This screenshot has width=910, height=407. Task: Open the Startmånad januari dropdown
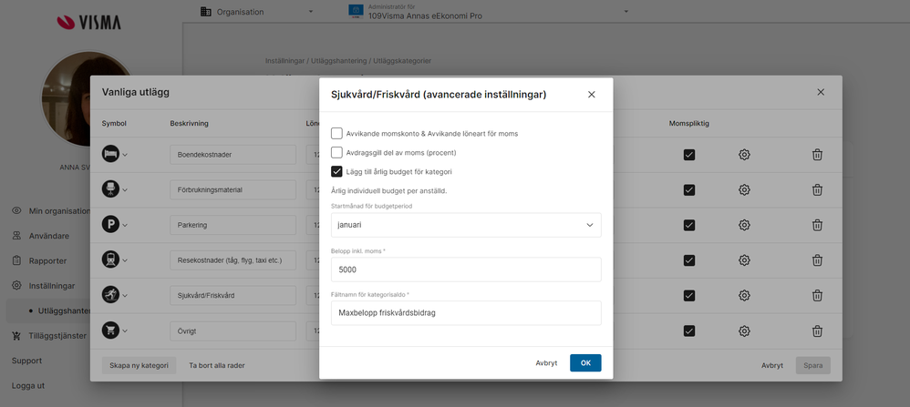(x=465, y=225)
